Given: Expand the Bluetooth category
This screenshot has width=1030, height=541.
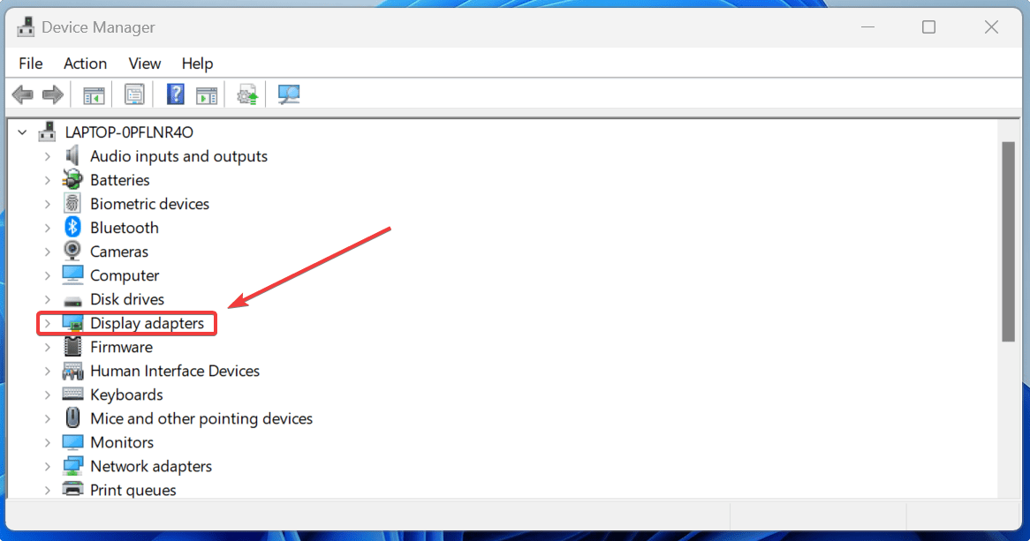Looking at the screenshot, I should click(x=49, y=227).
